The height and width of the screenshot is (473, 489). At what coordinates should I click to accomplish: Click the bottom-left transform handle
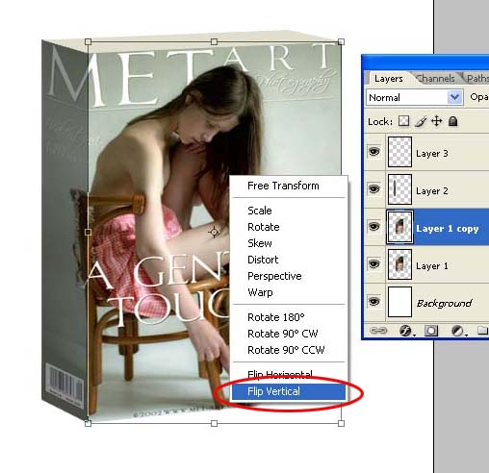tap(89, 423)
